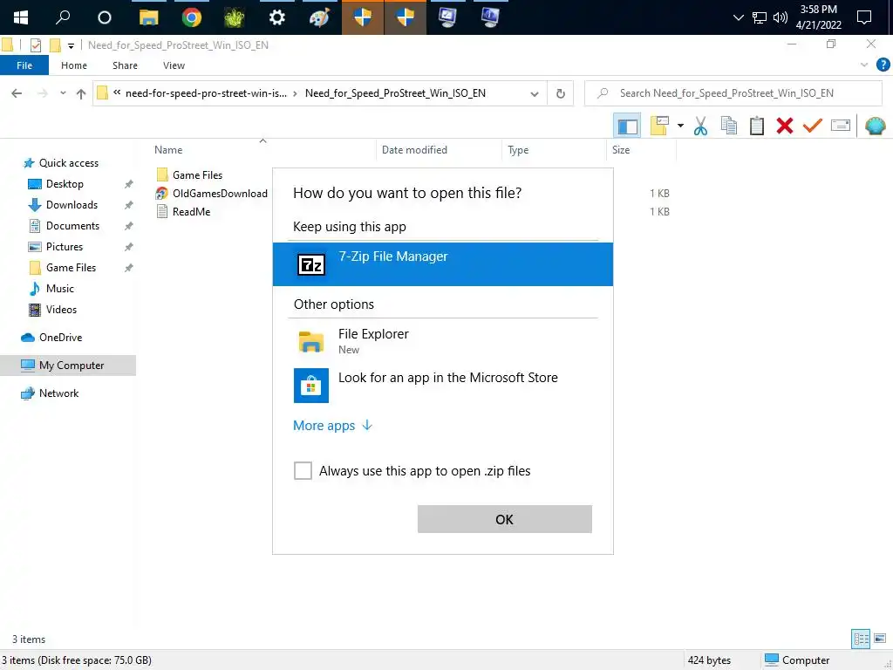
Task: Switch to the View ribbon tab
Action: 174,65
